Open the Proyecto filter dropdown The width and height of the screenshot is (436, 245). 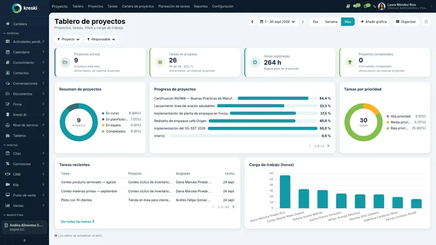pyautogui.click(x=69, y=39)
